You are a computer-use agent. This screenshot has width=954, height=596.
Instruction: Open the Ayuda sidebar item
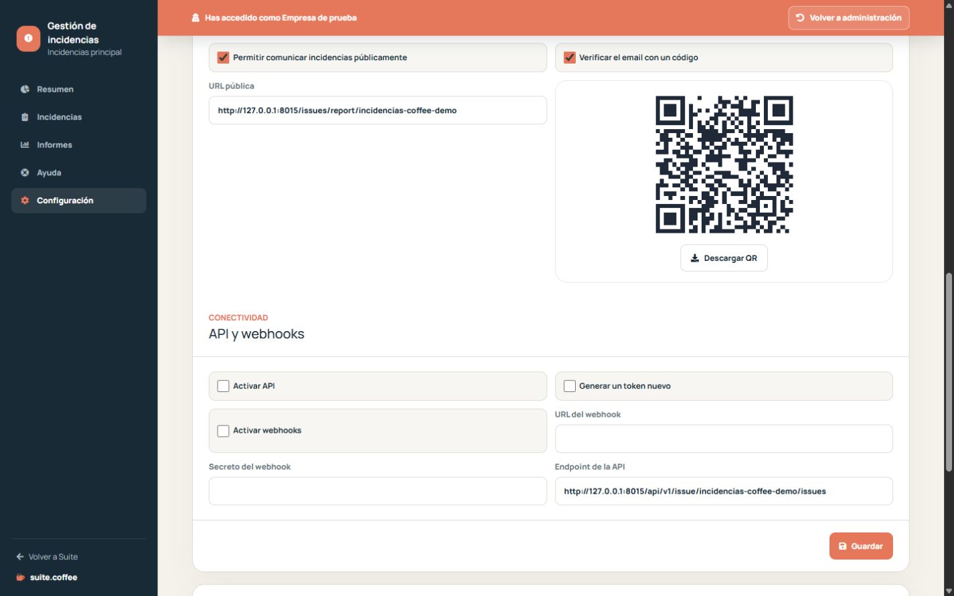[78, 173]
